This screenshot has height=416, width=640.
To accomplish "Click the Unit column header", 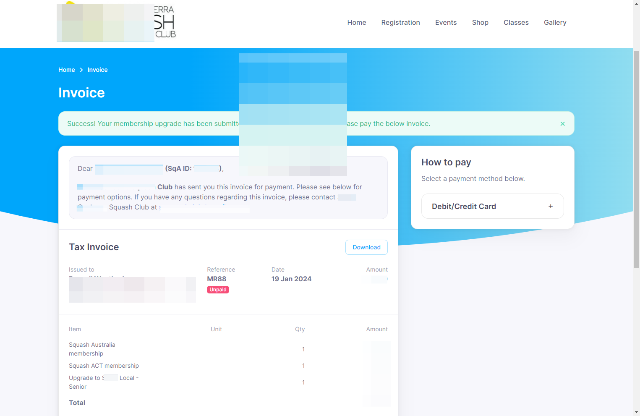I will point(216,329).
